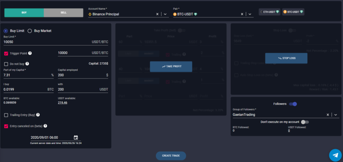Select the Buy Market radio option
This screenshot has height=162, width=343.
29,31
